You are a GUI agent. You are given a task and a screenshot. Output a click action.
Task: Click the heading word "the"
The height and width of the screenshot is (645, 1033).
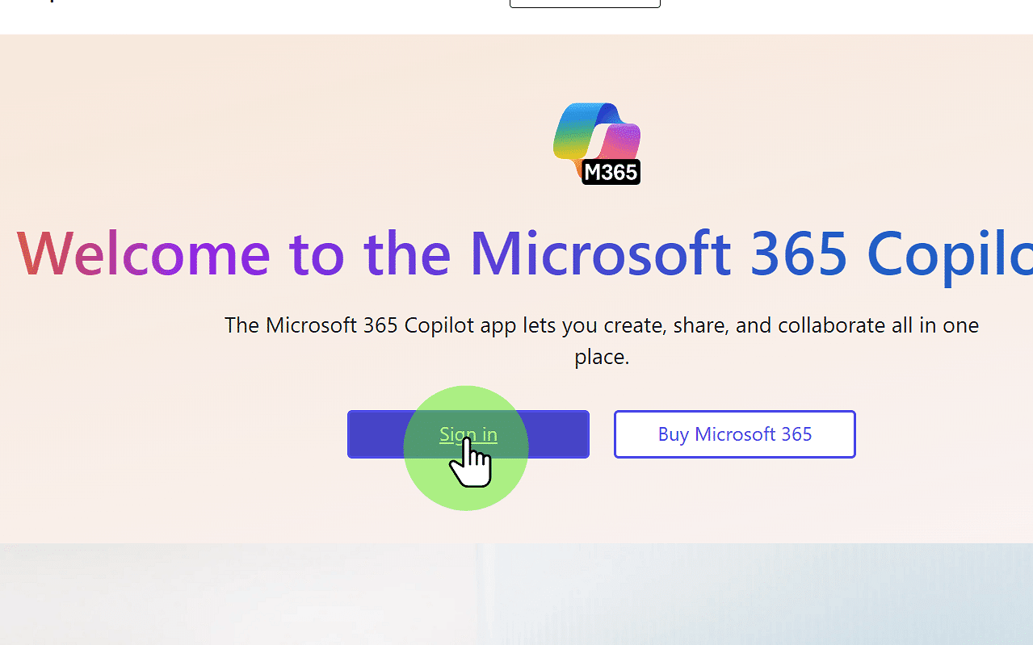pos(406,253)
